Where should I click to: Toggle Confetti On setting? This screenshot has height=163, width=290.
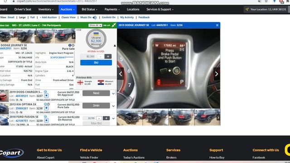coord(109,17)
